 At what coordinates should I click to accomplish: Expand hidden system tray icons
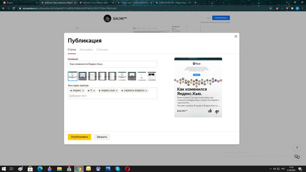[271, 169]
